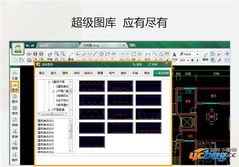Select 建筑单体003 in the list
Viewport: 239px width, 167px height.
(x=46, y=129)
